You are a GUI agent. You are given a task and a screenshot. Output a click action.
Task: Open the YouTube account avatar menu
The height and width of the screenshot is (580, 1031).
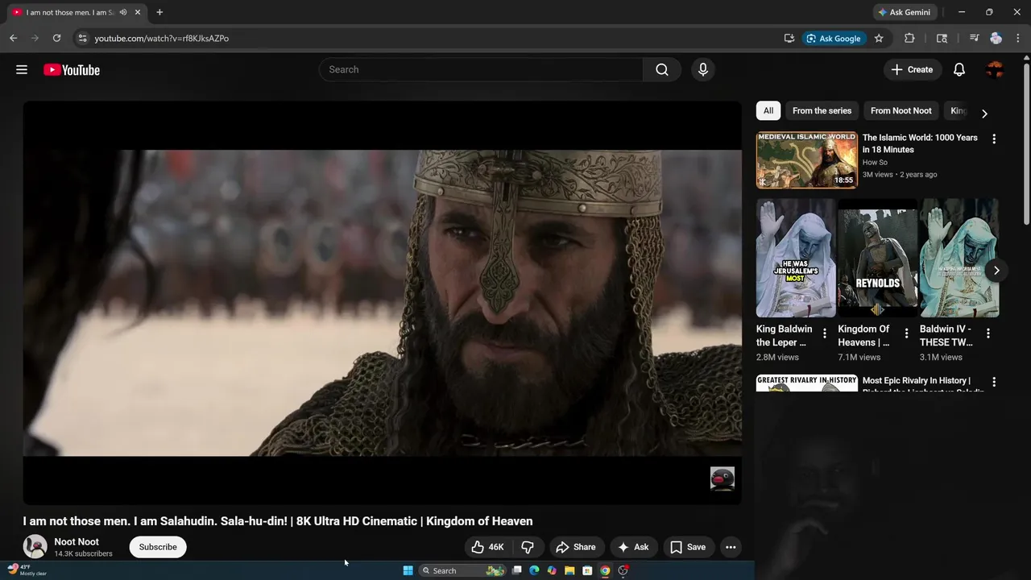pyautogui.click(x=995, y=70)
